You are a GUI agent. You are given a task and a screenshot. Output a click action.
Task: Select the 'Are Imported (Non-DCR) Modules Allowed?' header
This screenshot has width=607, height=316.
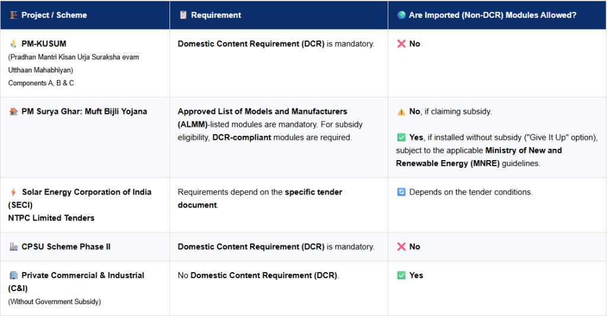[493, 15]
